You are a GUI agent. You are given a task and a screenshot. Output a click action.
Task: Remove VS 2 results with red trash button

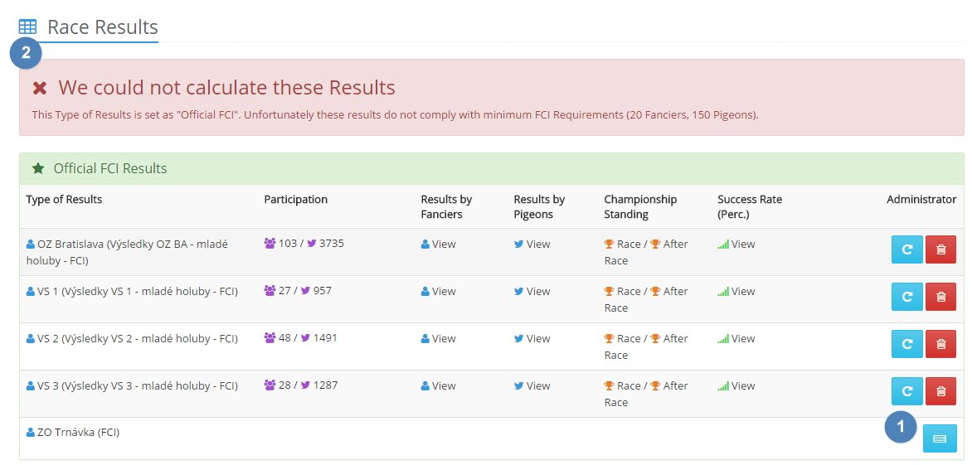pos(940,344)
